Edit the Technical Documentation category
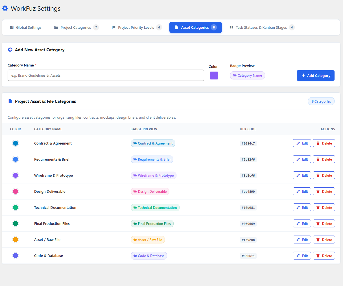The image size is (343, 286). coord(302,207)
